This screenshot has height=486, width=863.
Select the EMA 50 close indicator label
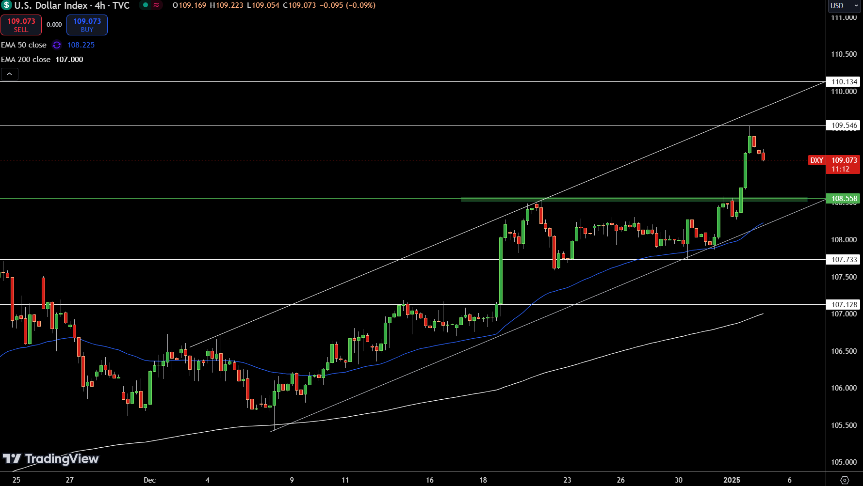point(24,45)
